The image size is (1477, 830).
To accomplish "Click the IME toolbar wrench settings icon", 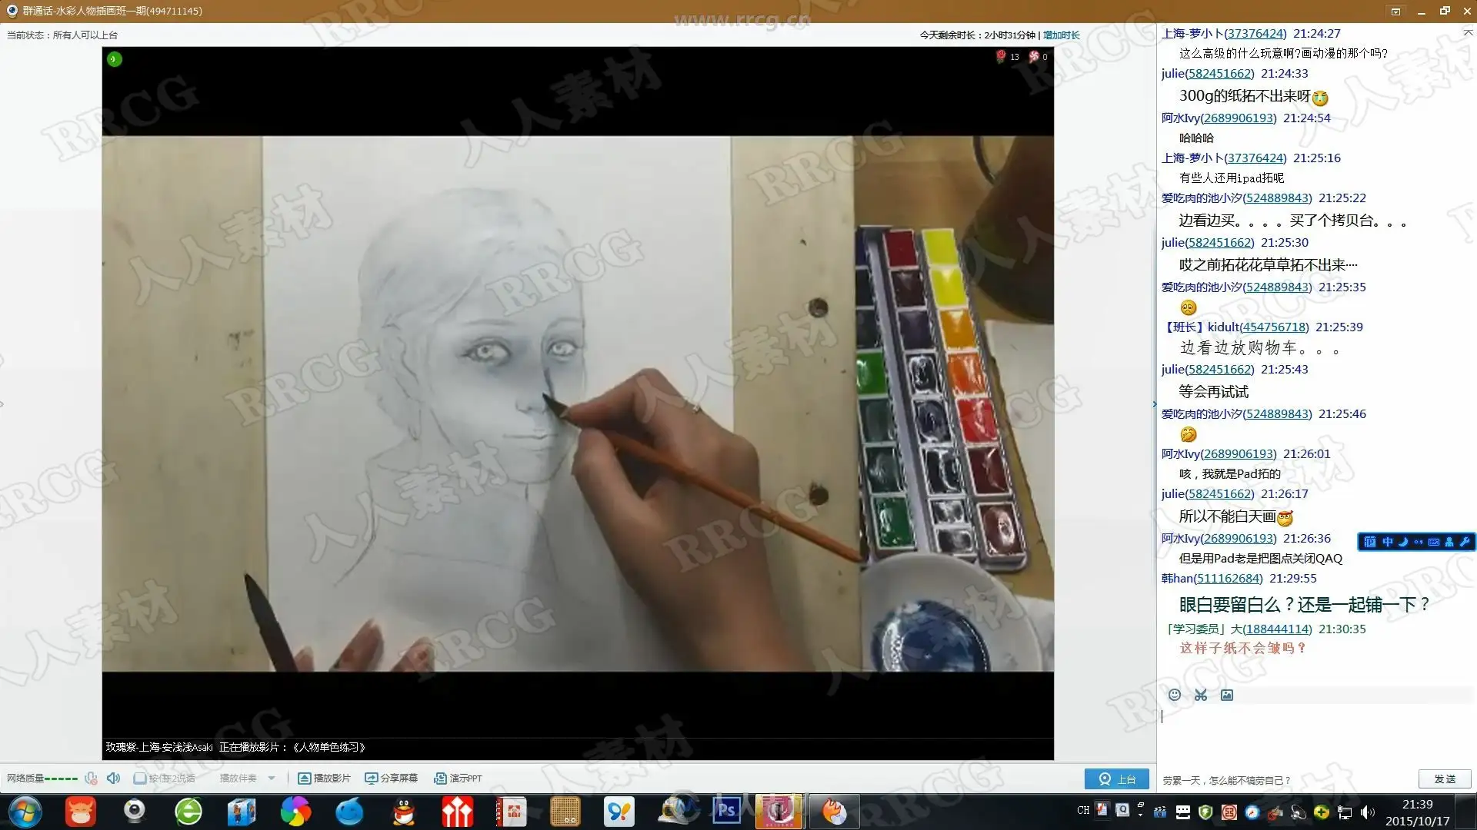I will pyautogui.click(x=1465, y=542).
